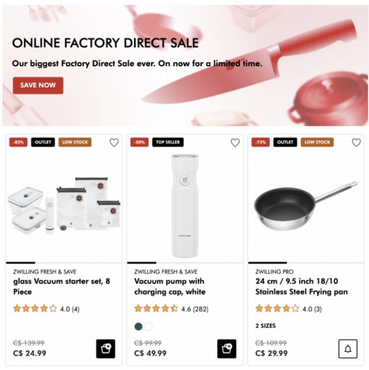Click the notify bell for Frying pan
The image size is (369, 370).
point(348,349)
